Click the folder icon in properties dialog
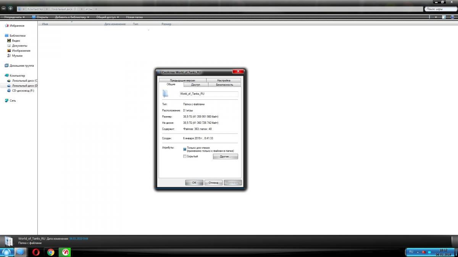 pos(165,94)
